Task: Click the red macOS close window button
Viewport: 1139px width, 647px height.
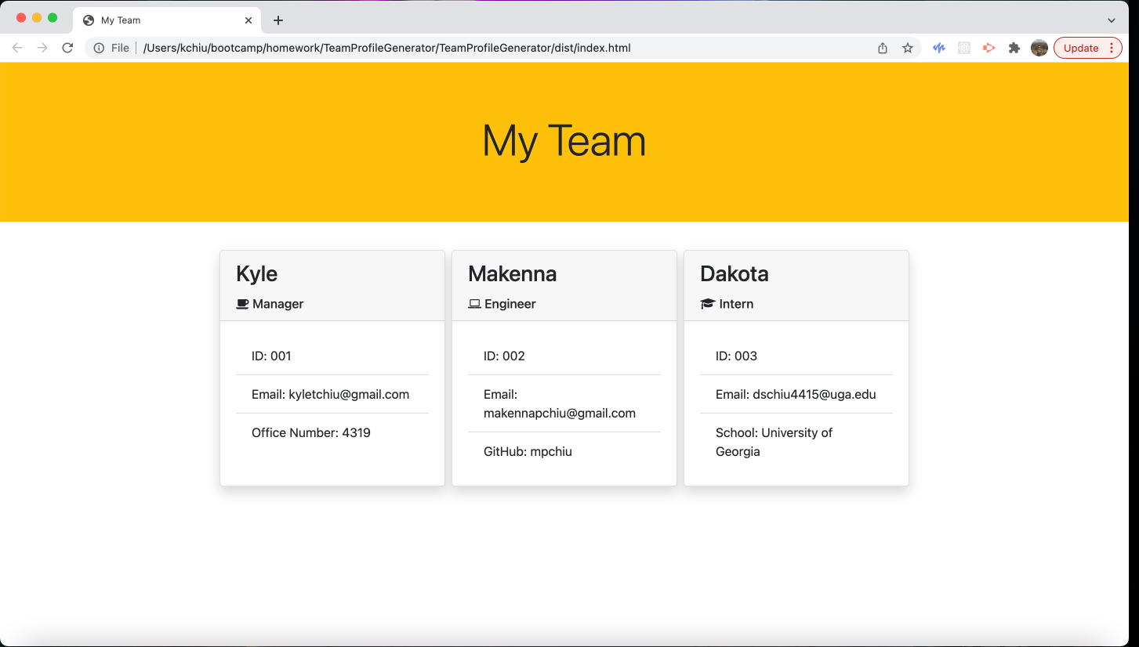Action: point(21,18)
